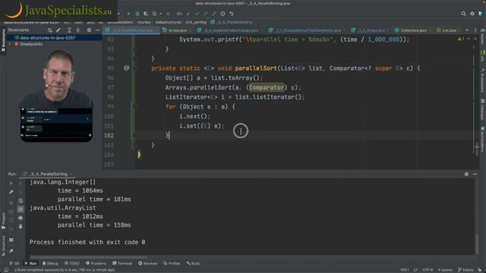The image size is (486, 273).
Task: Click the editor tabs more-options dots
Action: pos(475,30)
